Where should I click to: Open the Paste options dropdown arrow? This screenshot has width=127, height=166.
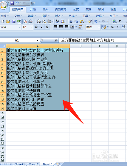click(86, 21)
